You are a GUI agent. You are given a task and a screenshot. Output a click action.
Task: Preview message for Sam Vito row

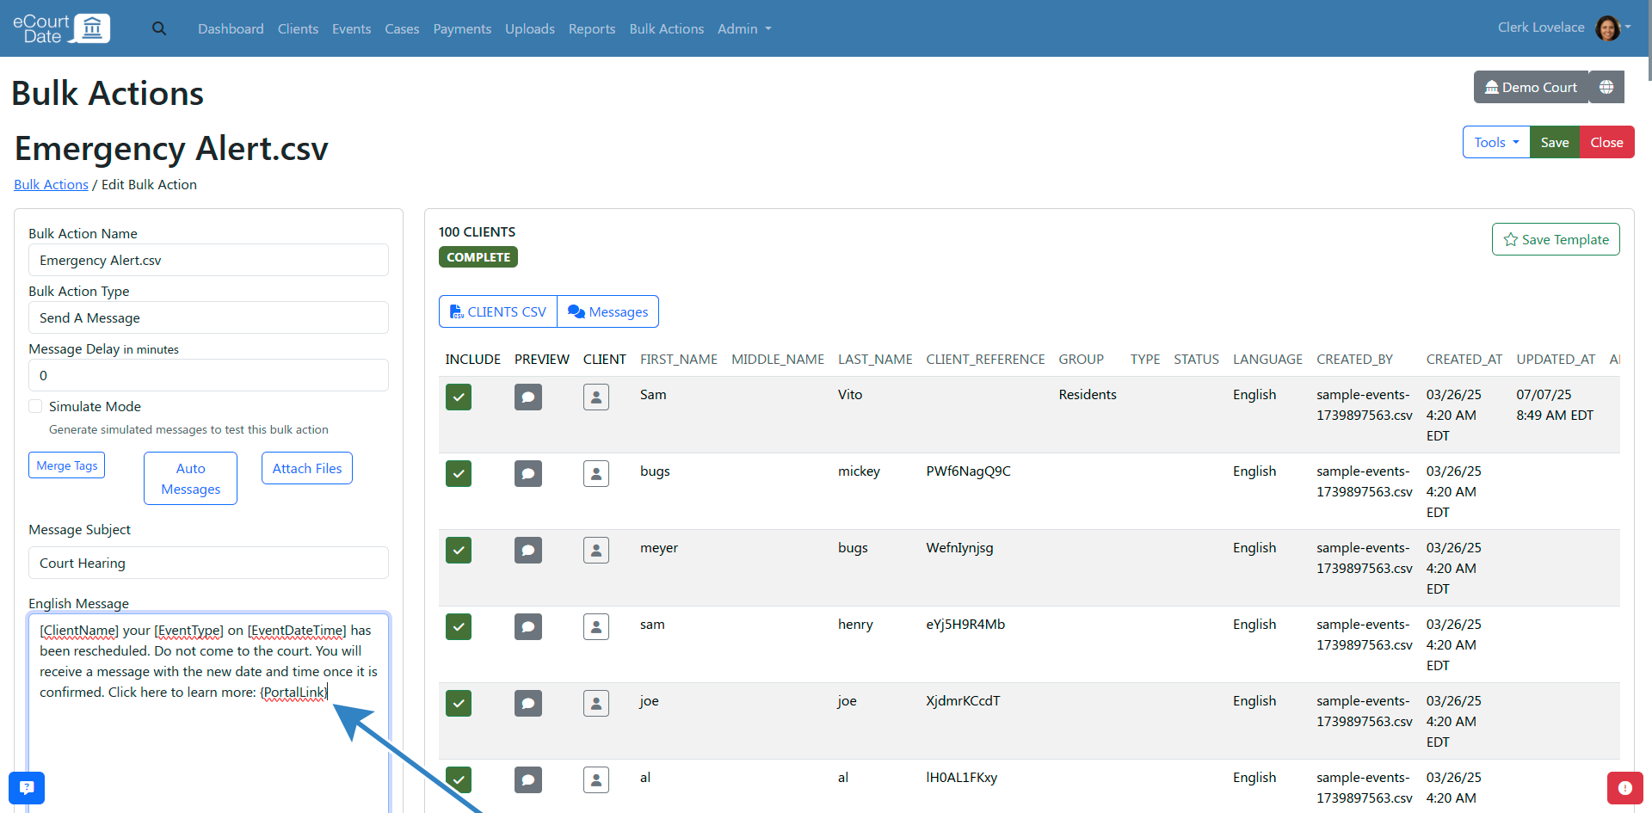528,397
